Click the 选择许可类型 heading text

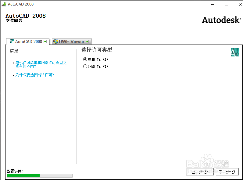click(97, 50)
